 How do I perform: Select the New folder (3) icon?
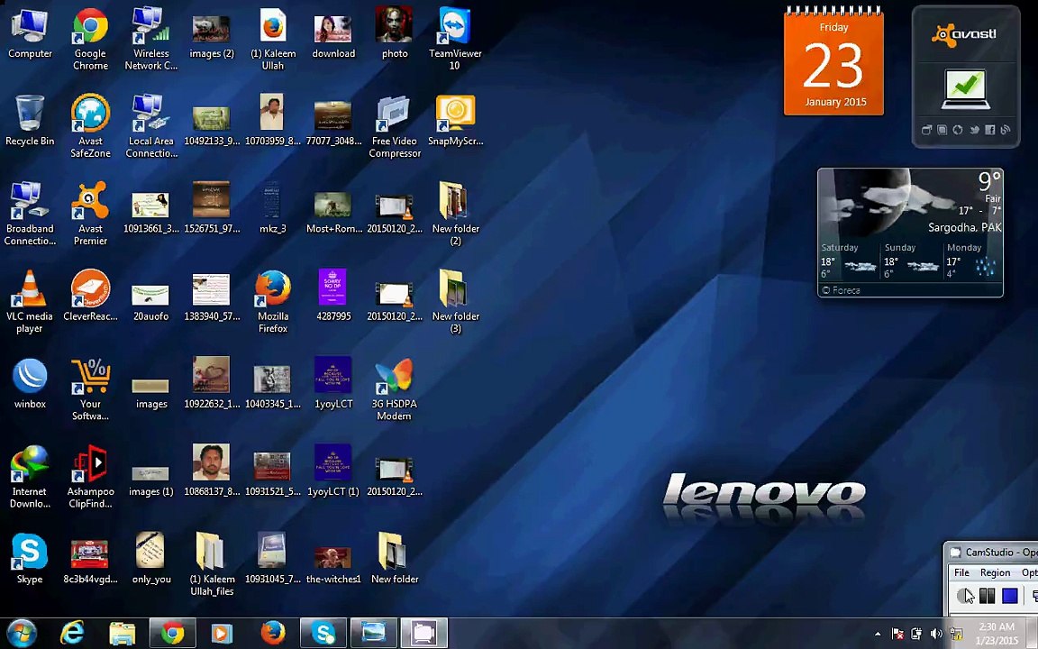pos(455,301)
